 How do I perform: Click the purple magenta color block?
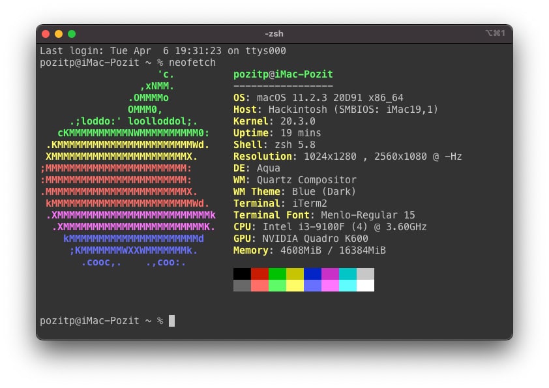click(x=330, y=274)
